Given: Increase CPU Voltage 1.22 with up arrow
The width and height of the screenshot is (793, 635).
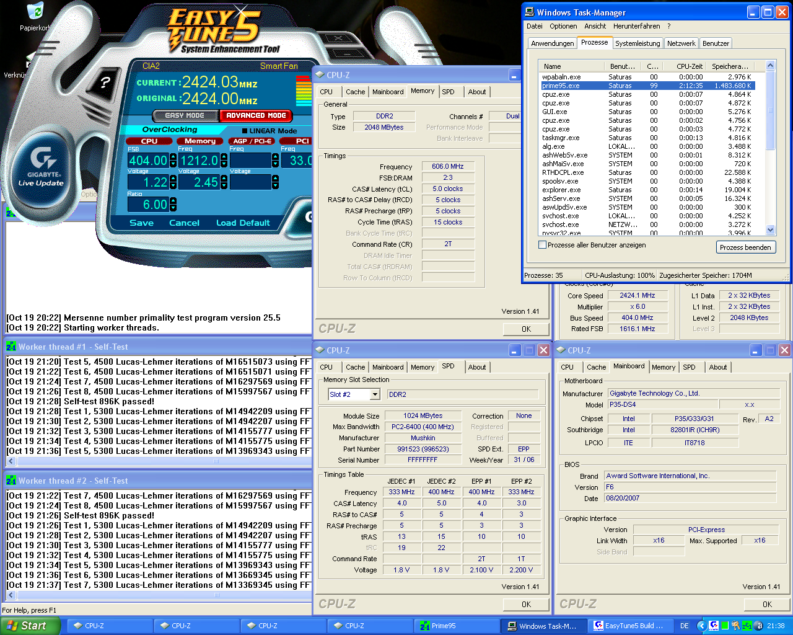Looking at the screenshot, I should point(173,179).
